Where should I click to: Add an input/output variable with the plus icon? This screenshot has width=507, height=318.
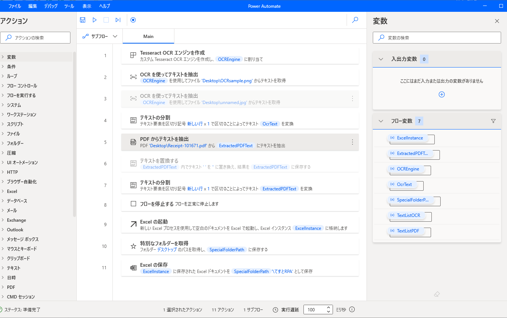(x=442, y=94)
